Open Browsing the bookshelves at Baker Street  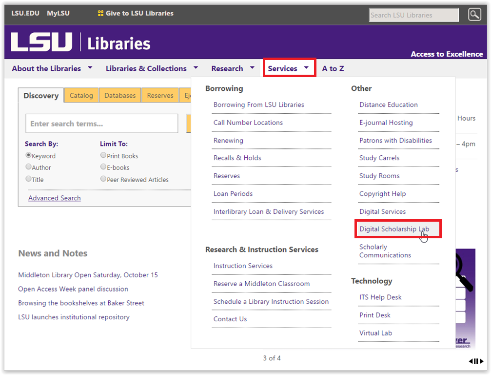81,303
